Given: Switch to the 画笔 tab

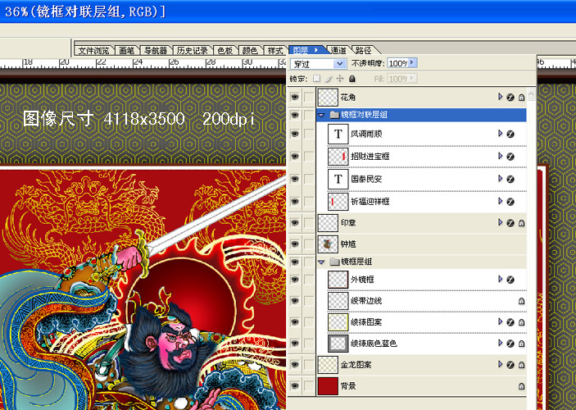Looking at the screenshot, I should tap(127, 50).
